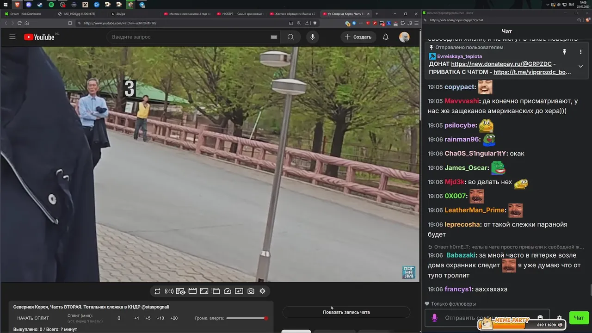Reload the YouTube page
Viewport: 592px width, 333px height.
pyautogui.click(x=19, y=23)
